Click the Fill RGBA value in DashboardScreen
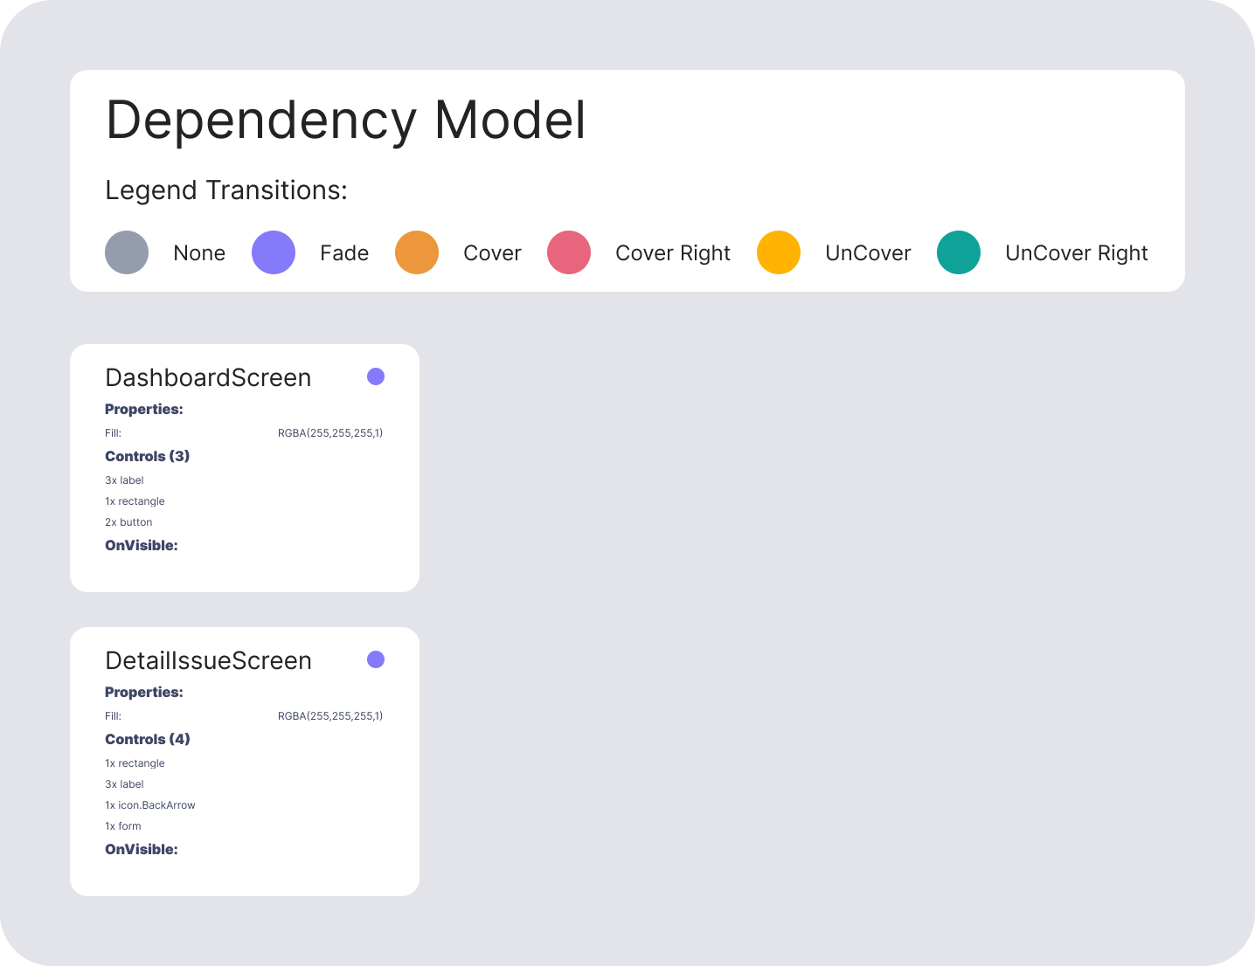 (x=330, y=433)
